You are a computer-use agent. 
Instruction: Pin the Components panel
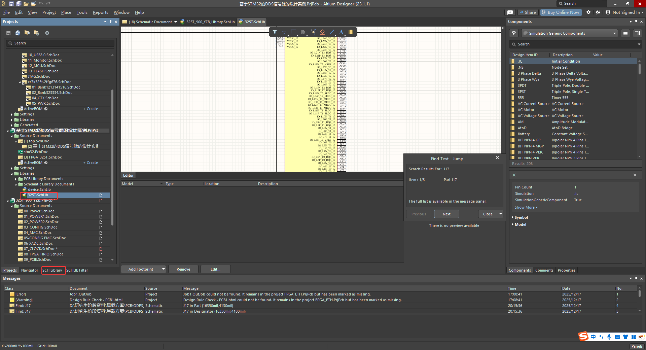(x=636, y=22)
